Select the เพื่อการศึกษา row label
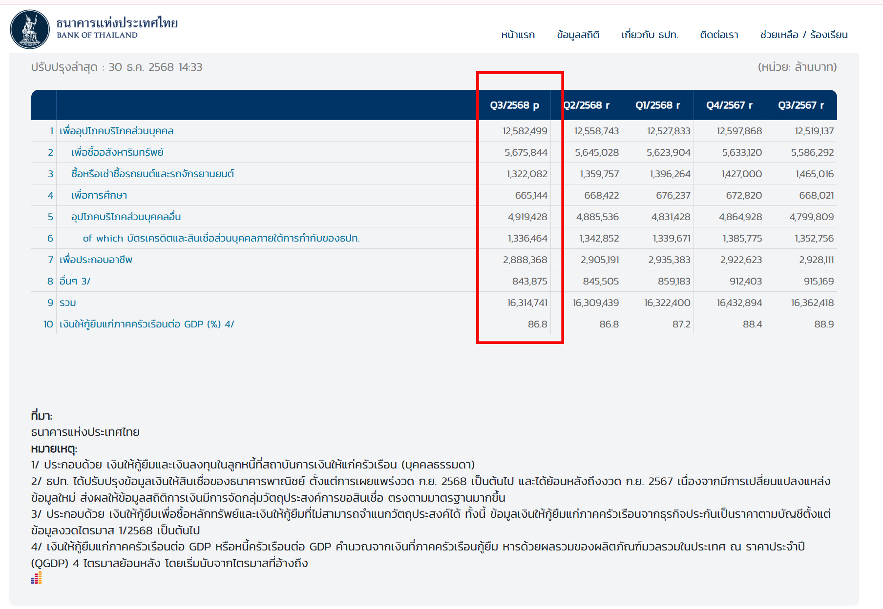Screen dimensions: 883x609 [99, 195]
